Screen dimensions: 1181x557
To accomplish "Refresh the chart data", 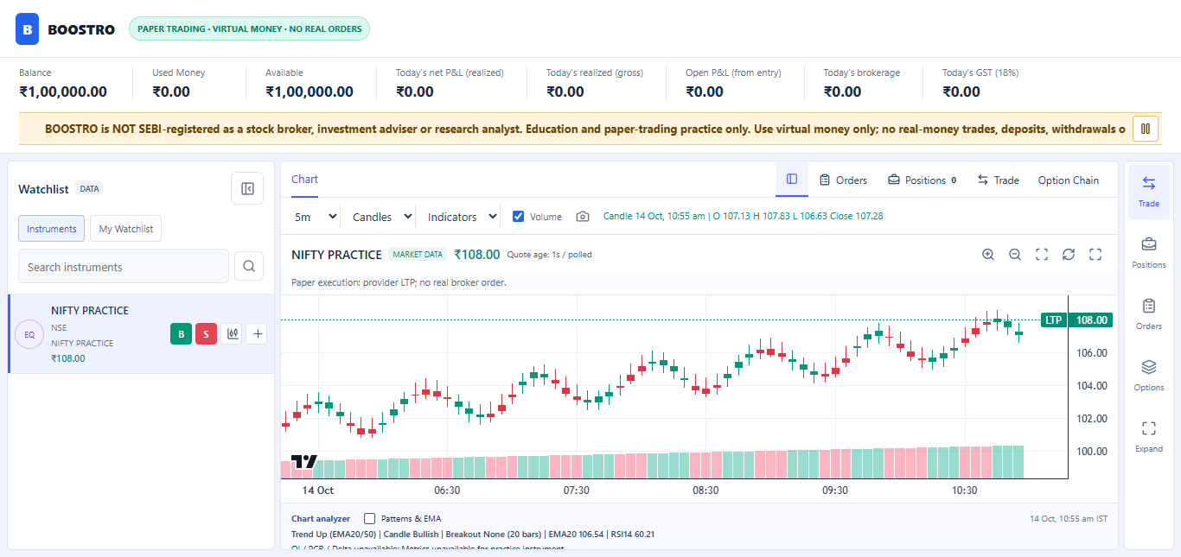I will 1069,254.
